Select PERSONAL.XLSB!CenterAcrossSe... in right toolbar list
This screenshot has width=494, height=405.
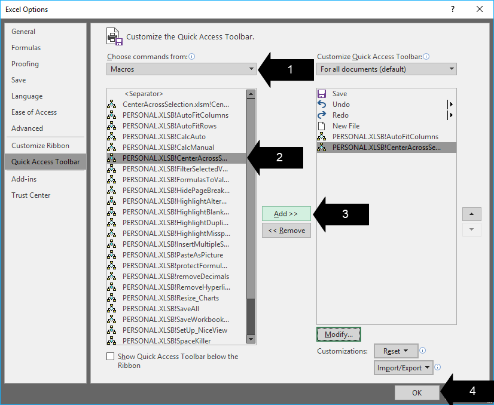point(386,148)
